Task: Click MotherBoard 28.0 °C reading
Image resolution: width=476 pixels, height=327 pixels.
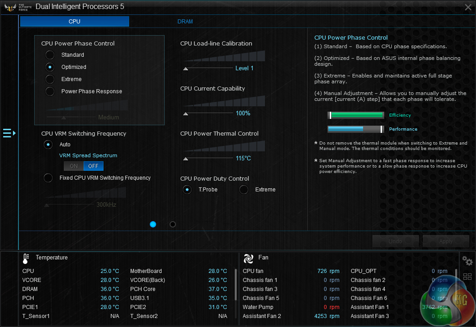Action: [217, 271]
